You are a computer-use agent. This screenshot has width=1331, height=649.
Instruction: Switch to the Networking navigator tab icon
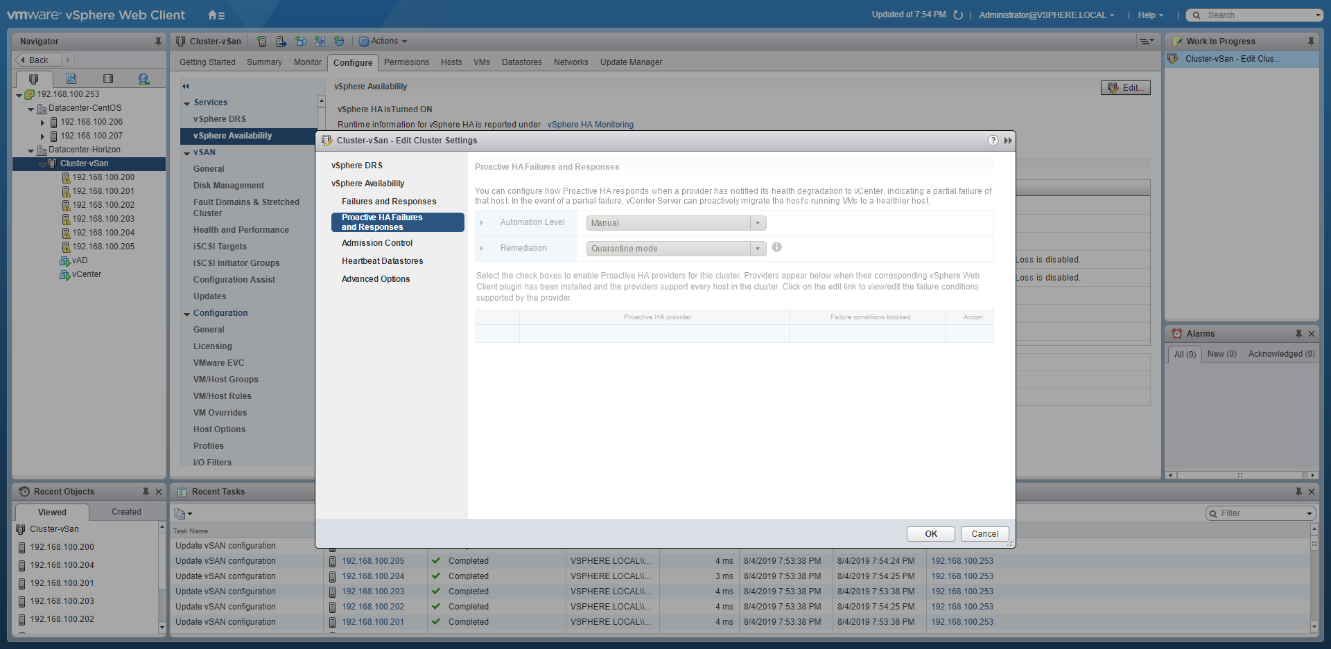point(143,79)
